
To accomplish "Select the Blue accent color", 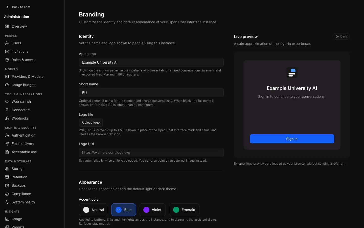I will pos(124,210).
